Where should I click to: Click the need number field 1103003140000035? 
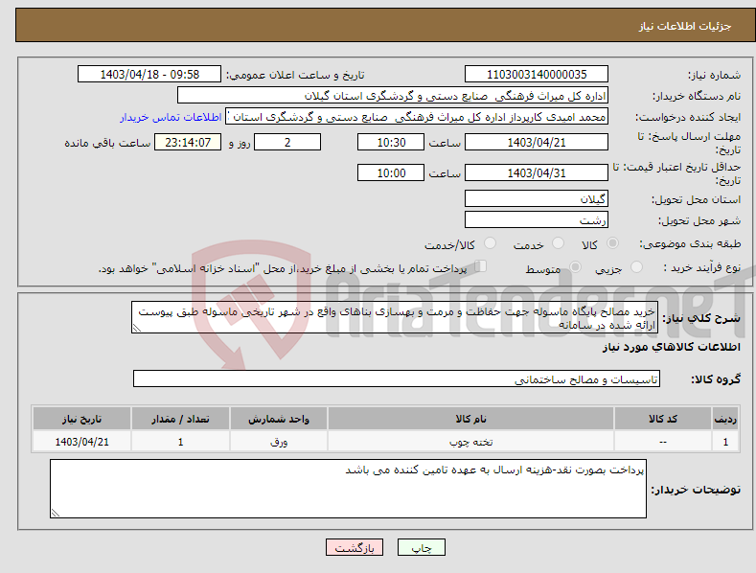tap(537, 75)
